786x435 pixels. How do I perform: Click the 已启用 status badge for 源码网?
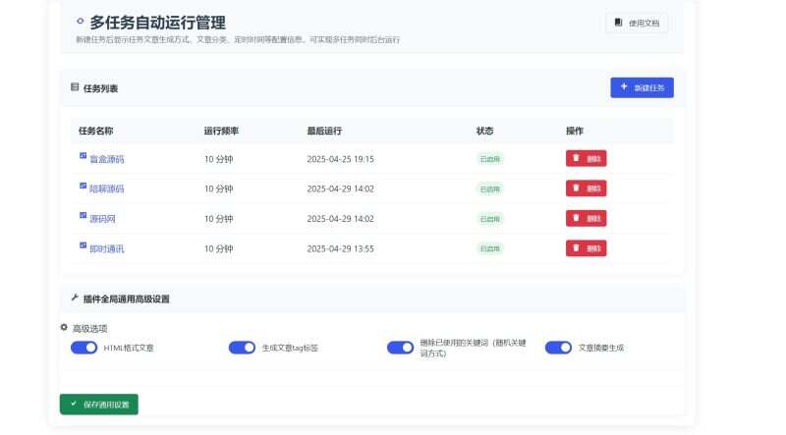489,219
